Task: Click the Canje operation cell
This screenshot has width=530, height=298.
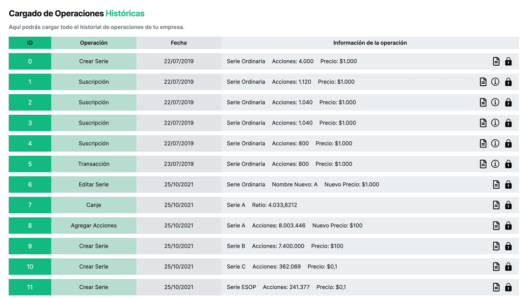Action: coord(94,205)
